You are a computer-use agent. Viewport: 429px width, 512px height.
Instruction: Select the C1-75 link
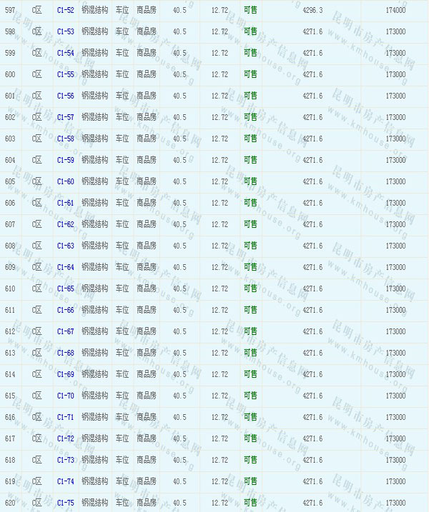point(65,503)
